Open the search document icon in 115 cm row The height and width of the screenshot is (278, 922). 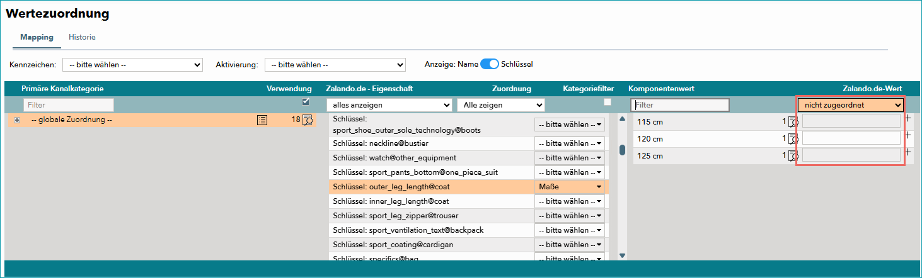tap(793, 122)
